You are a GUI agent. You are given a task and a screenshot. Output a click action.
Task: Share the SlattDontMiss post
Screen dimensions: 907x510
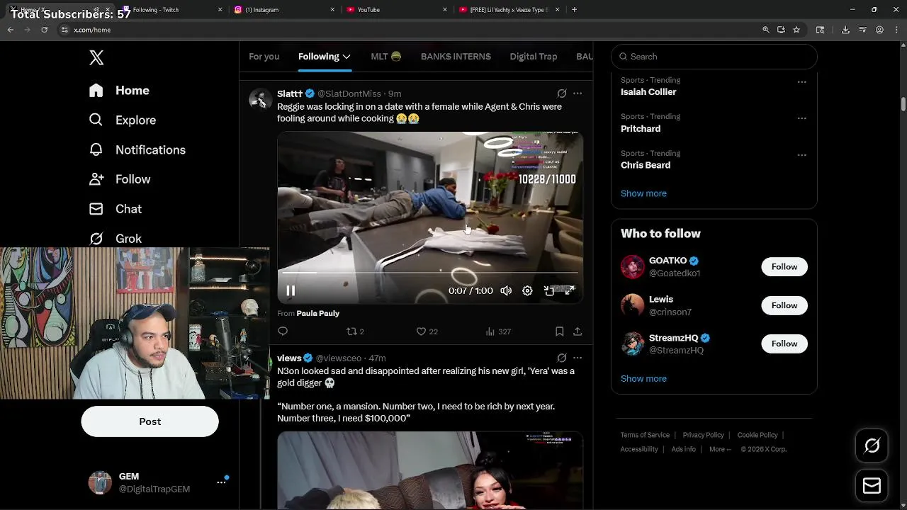point(578,331)
